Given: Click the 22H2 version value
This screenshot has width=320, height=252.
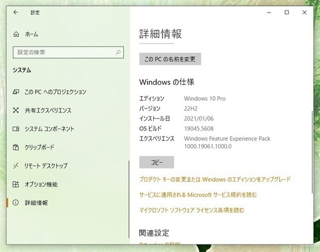Looking at the screenshot, I should click(191, 109).
